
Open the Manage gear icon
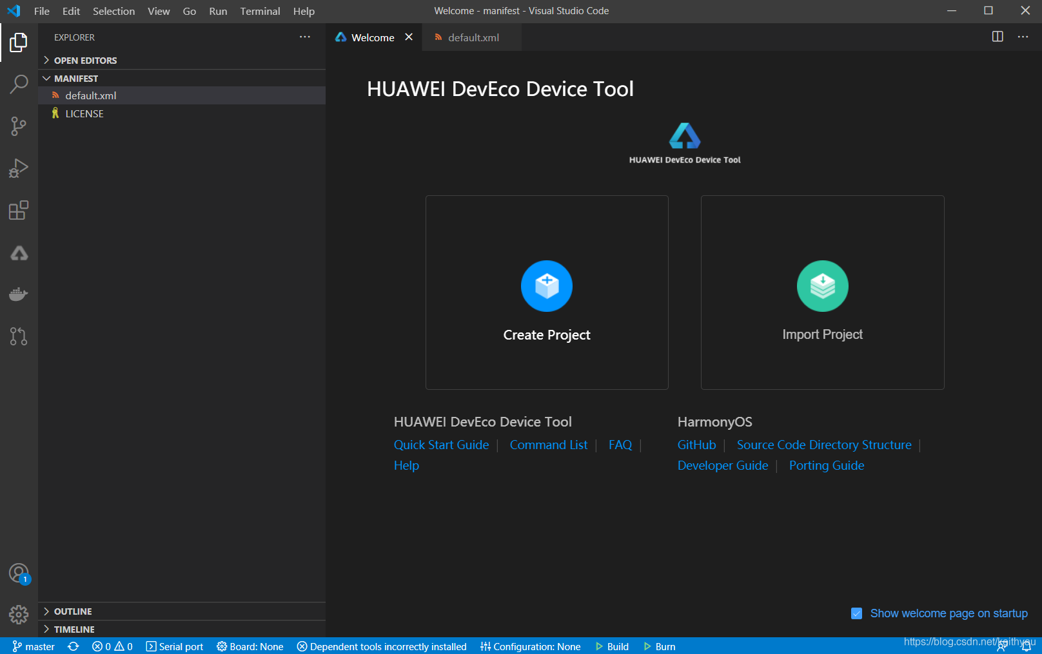coord(19,615)
